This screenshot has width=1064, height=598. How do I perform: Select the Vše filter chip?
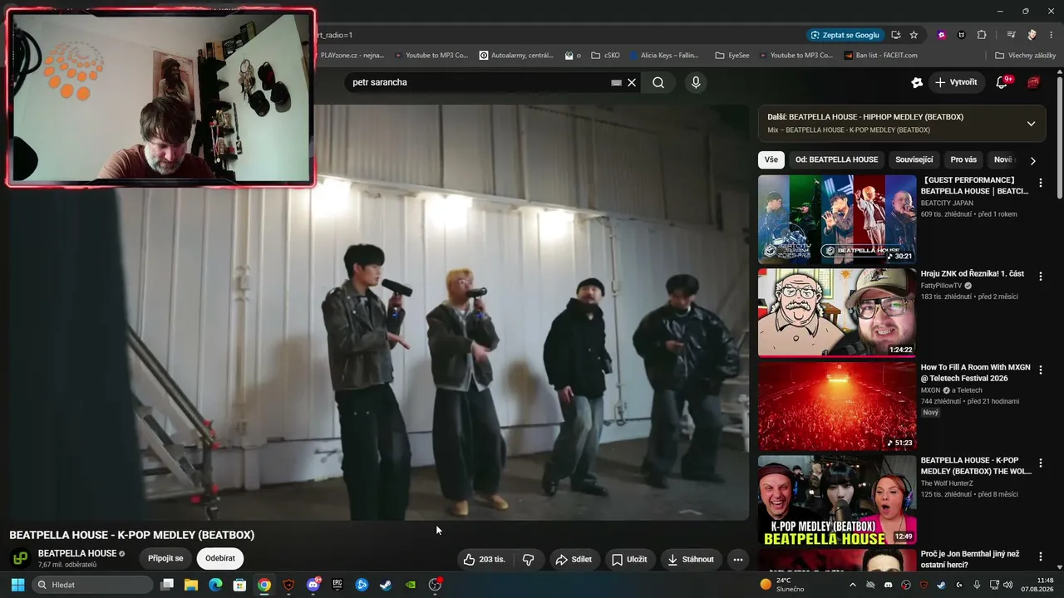tap(771, 159)
